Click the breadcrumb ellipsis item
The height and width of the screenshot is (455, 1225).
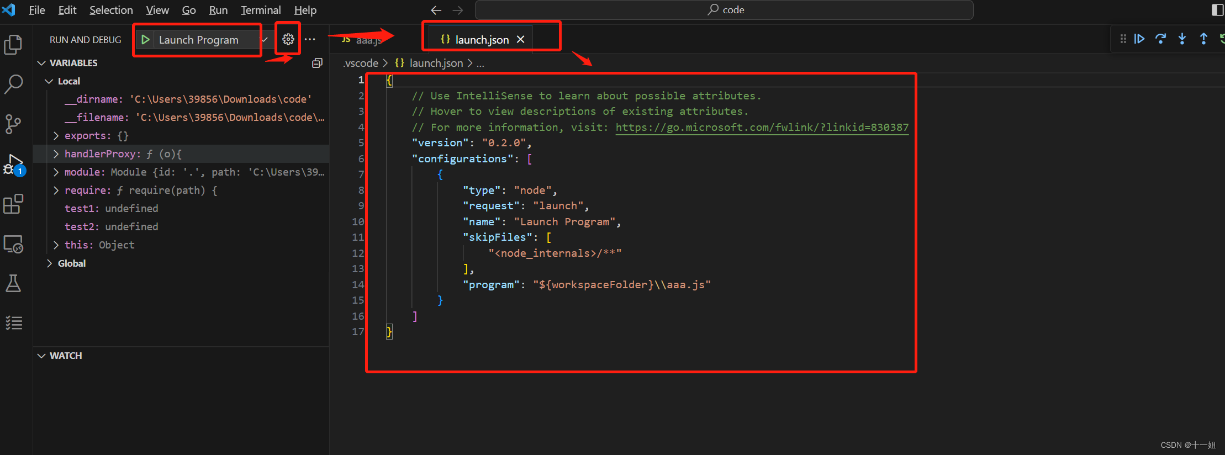(481, 64)
